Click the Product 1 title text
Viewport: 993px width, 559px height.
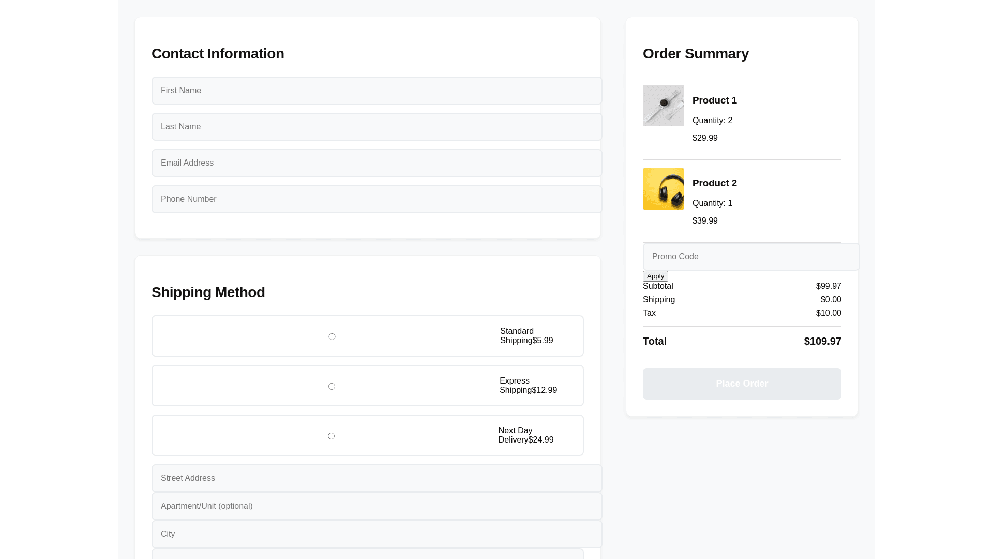pos(714,100)
